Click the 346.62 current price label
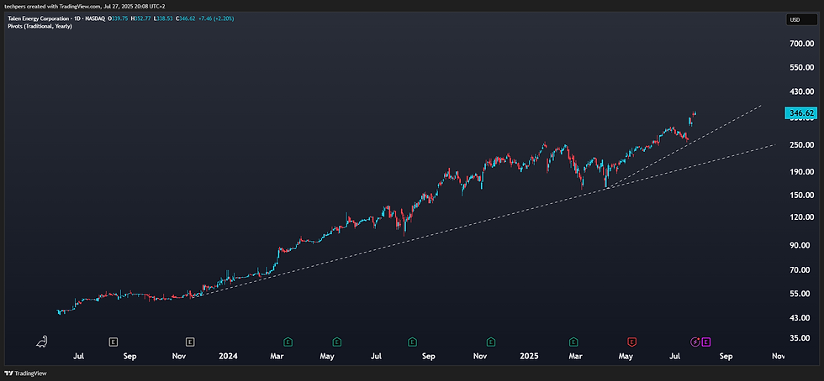The height and width of the screenshot is (381, 824). 800,112
